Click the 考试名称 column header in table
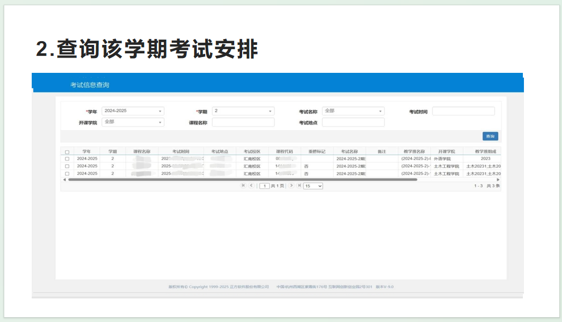 tap(349, 151)
